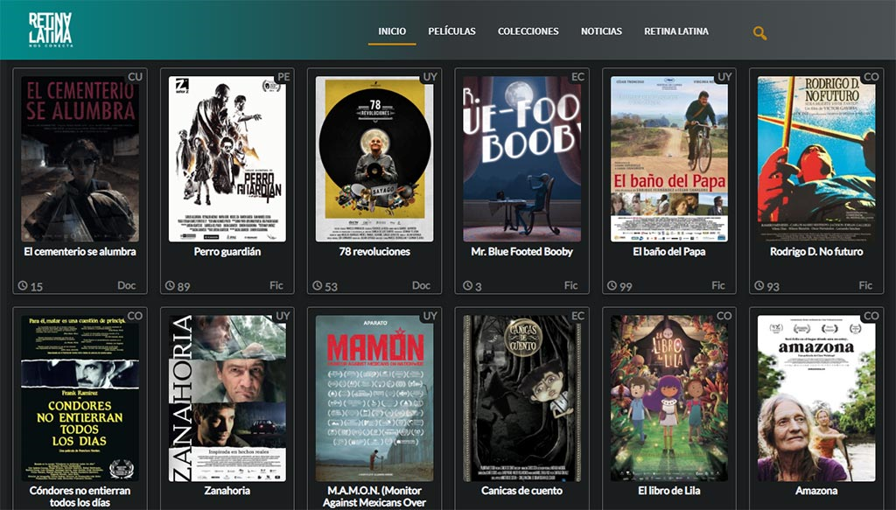Click the Fic label on El baño del Papa
Image resolution: width=896 pixels, height=510 pixels.
point(718,285)
